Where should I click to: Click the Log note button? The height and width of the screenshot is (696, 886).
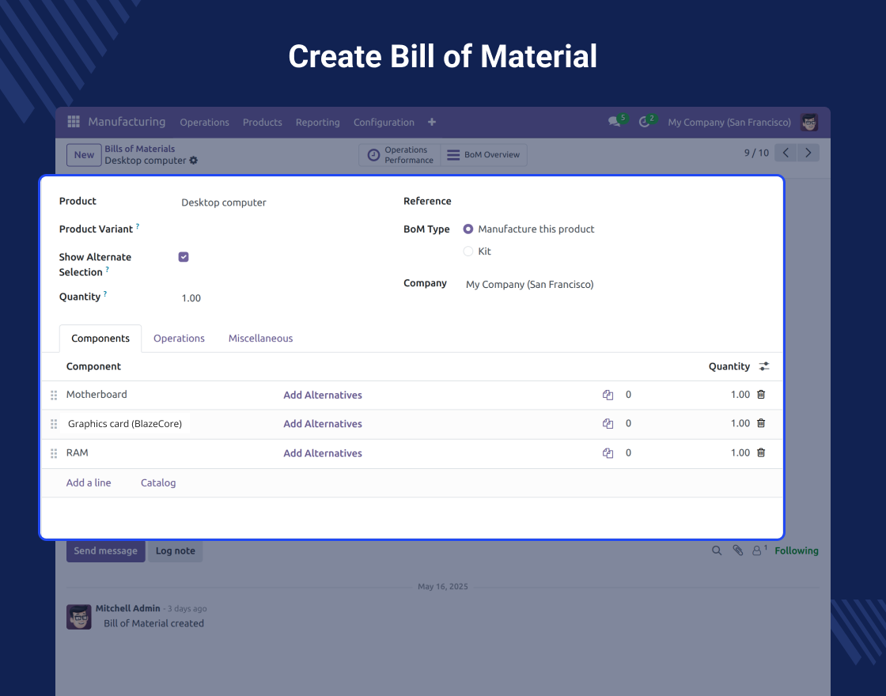click(175, 550)
